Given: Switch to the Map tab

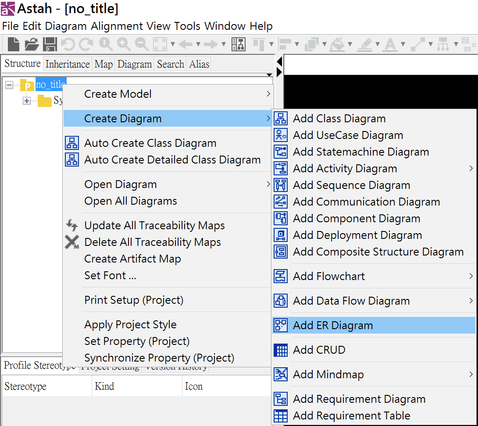Looking at the screenshot, I should coord(103,64).
